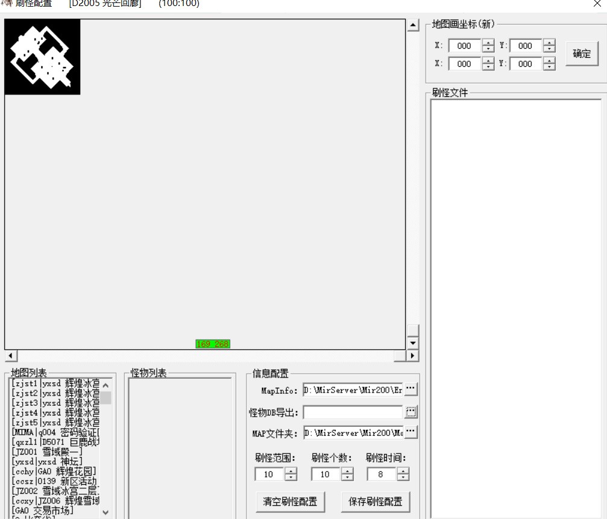Click the horizontal scrollbar's left arrow
Image resolution: width=607 pixels, height=519 pixels.
(x=11, y=355)
